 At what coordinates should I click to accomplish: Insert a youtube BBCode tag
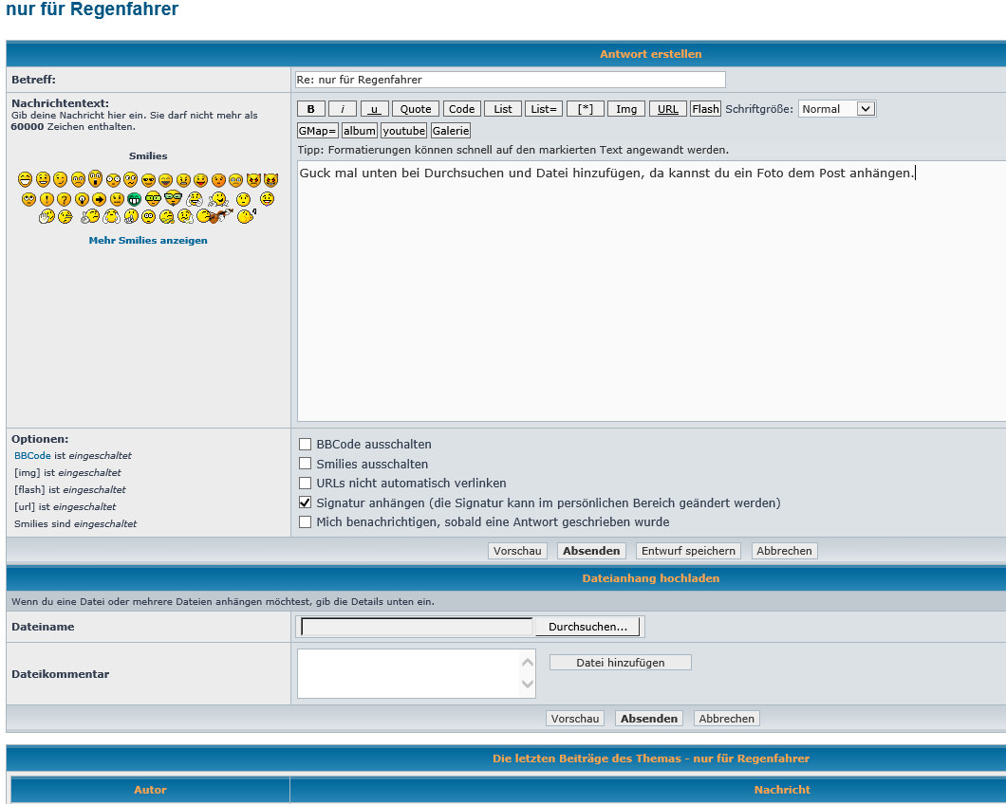pyautogui.click(x=403, y=131)
